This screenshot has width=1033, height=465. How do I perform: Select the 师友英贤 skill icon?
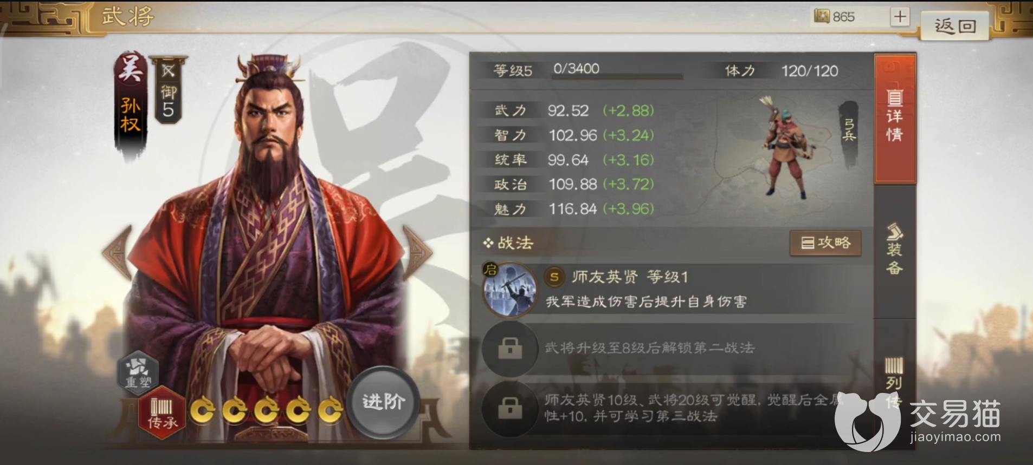coord(510,290)
